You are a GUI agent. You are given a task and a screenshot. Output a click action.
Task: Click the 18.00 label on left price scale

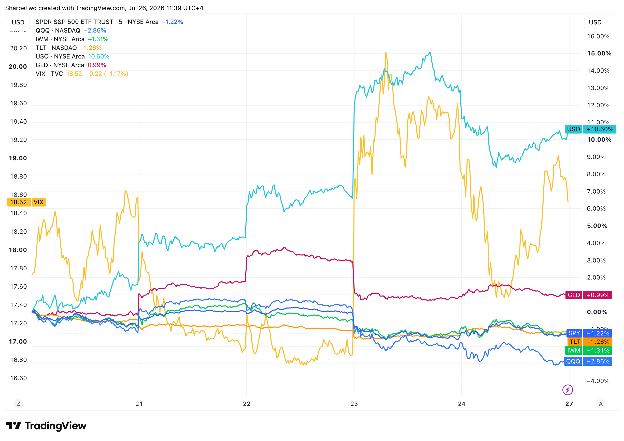click(x=18, y=250)
